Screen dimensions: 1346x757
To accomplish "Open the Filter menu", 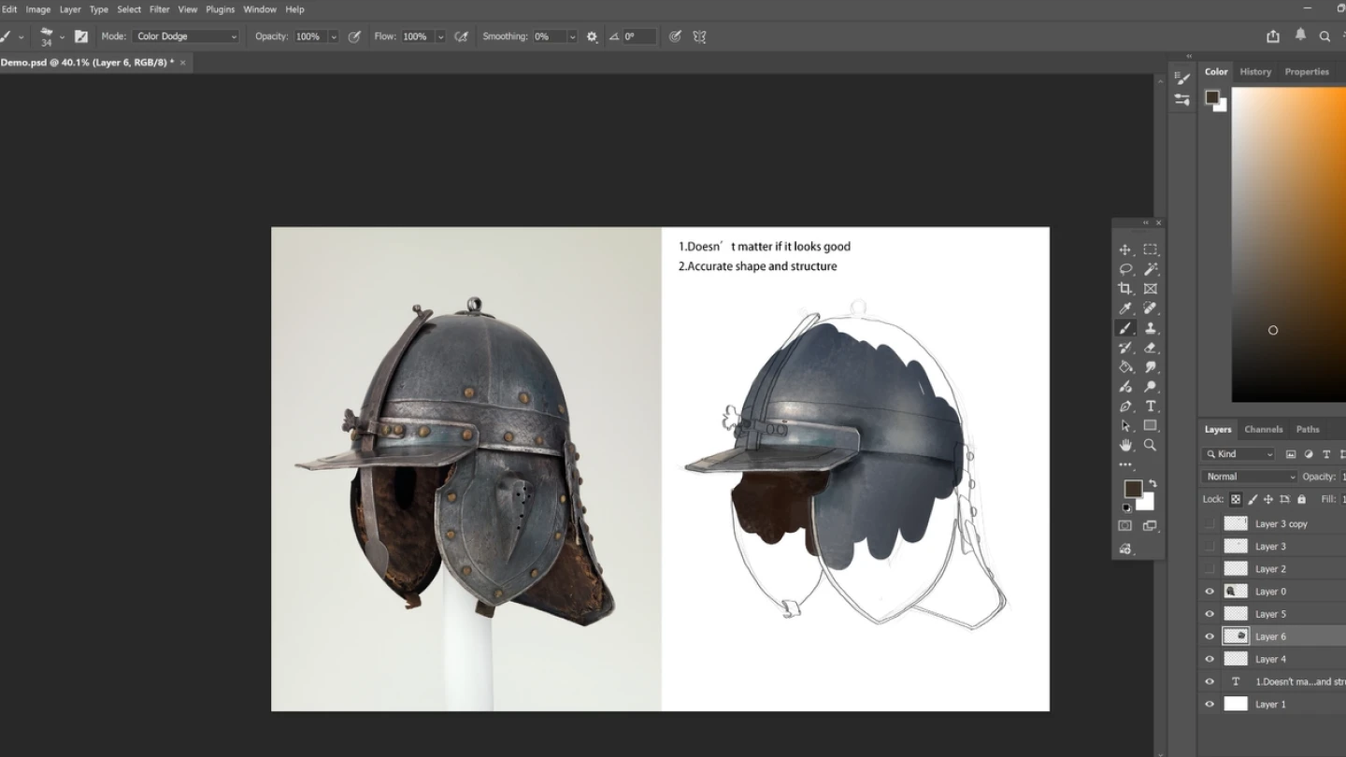I will click(159, 8).
